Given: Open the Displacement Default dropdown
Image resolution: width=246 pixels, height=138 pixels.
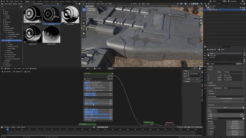Looking at the screenshot, I should [232, 88].
